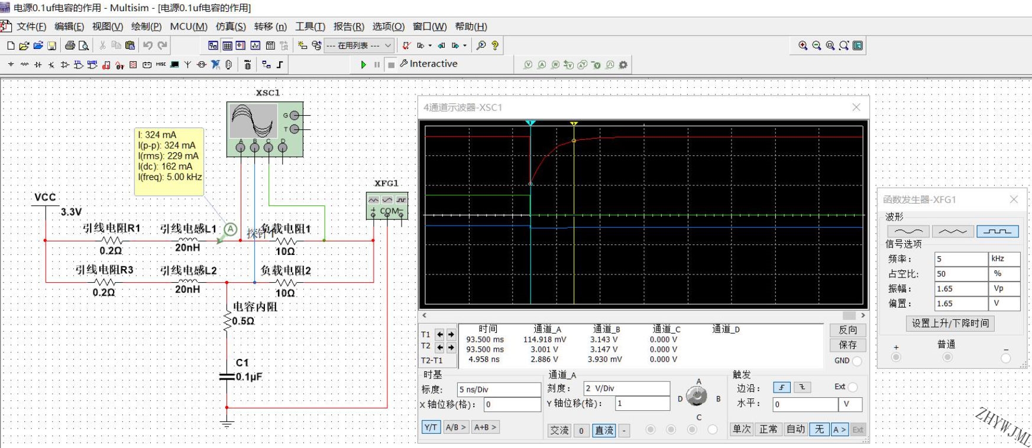Click the Print icon in toolbar
Screen dimensions: 1032x448
(70, 45)
